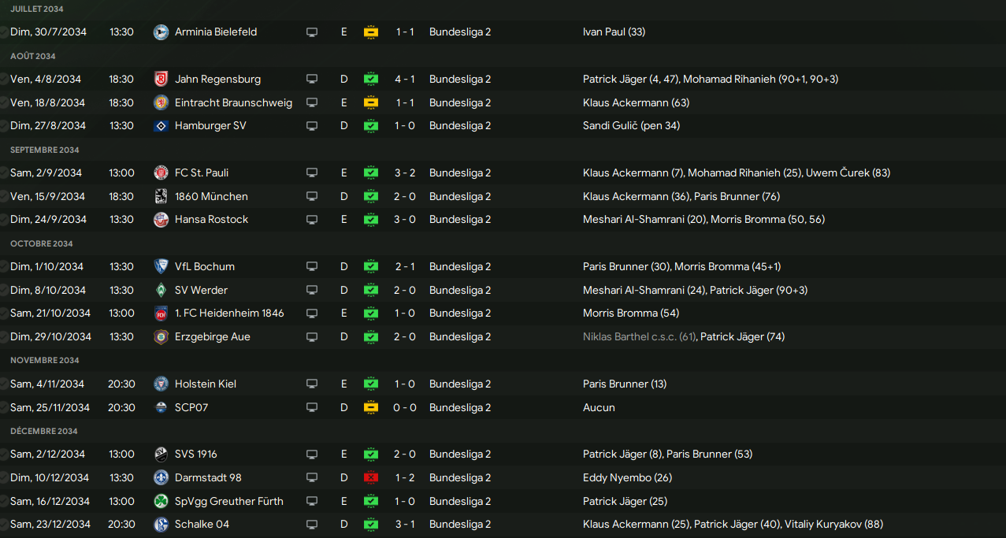Open Eintracht Braunschweig team page
The width and height of the screenshot is (1006, 538).
pyautogui.click(x=233, y=103)
